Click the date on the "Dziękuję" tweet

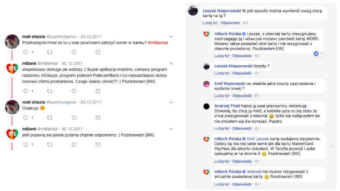[90, 102]
